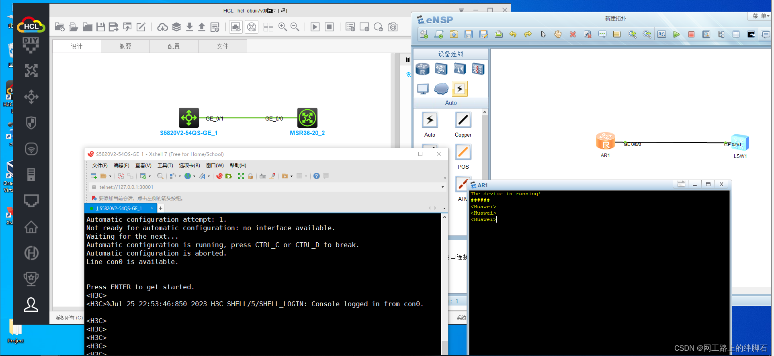The height and width of the screenshot is (356, 774).
Task: Open the 工具(T) menu in Xshell
Action: [x=165, y=166]
